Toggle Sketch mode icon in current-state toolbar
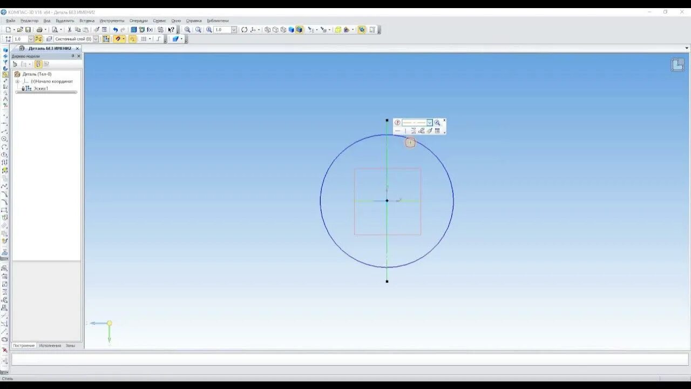The image size is (691, 389). pyautogui.click(x=106, y=39)
